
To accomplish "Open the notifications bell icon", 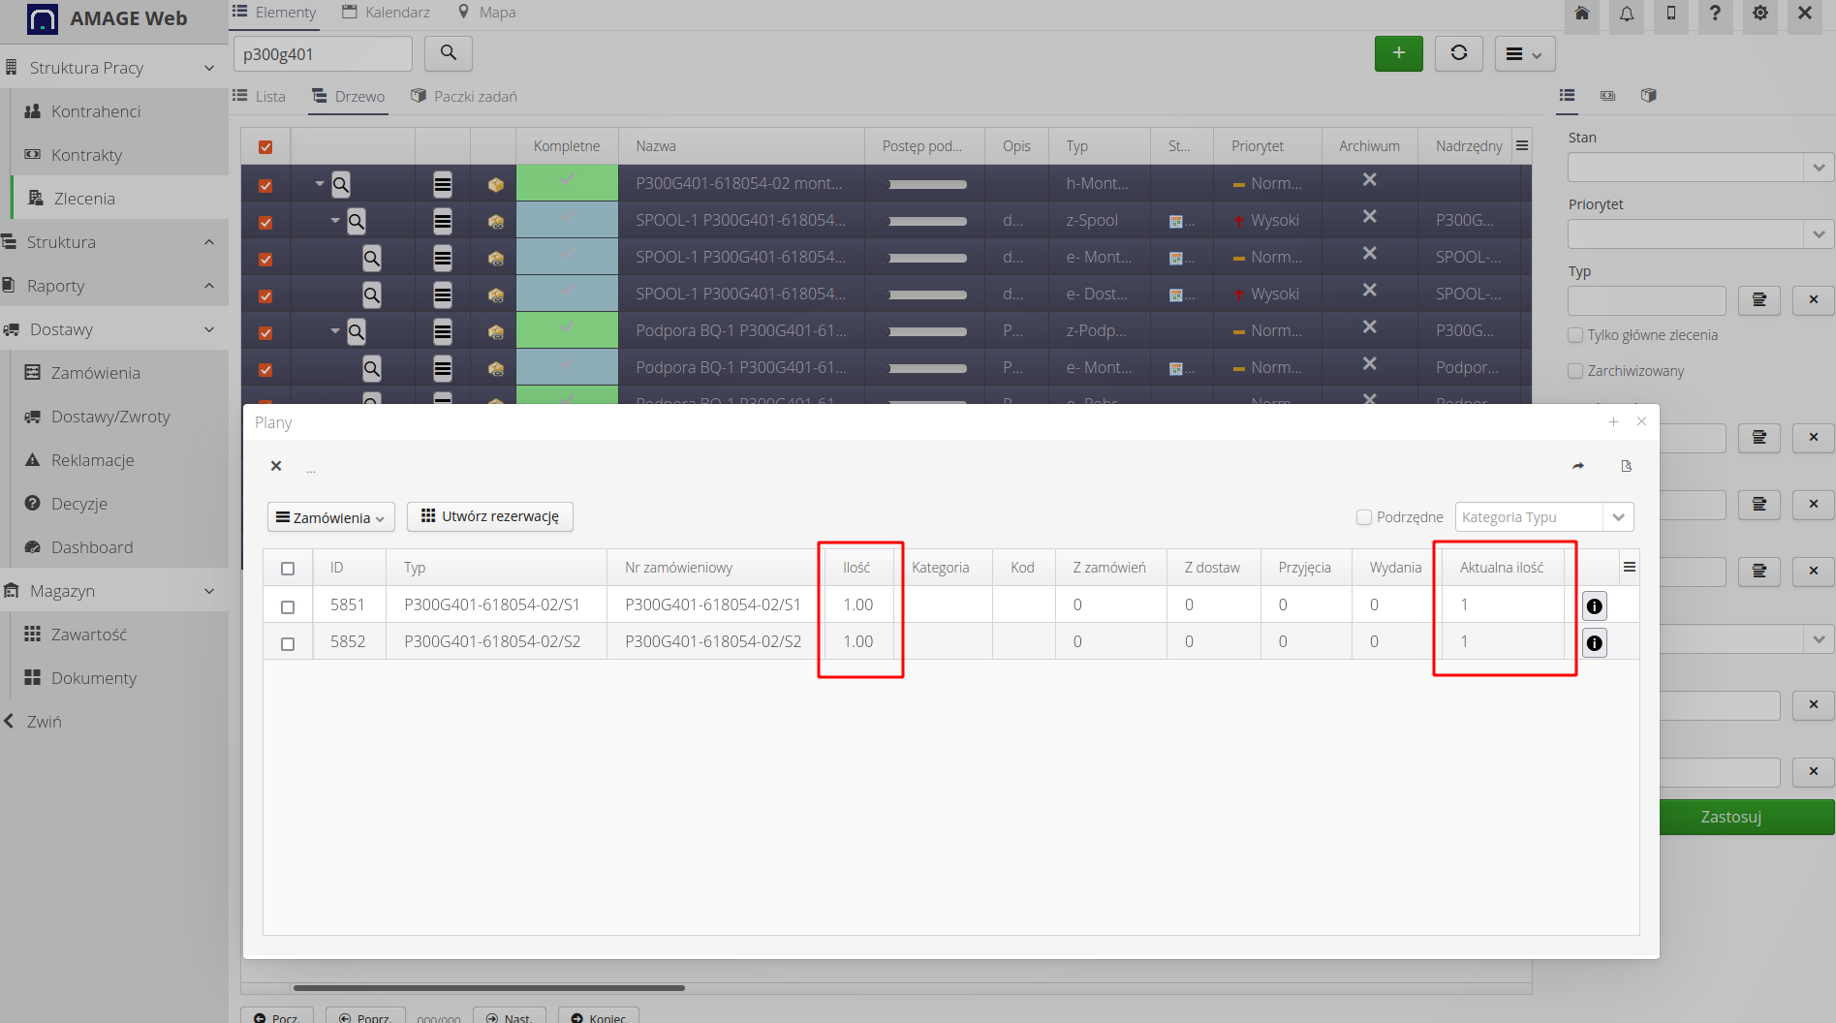I will point(1627,14).
